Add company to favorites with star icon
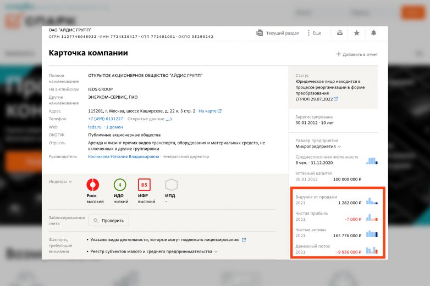430x286 pixels. pos(356,33)
